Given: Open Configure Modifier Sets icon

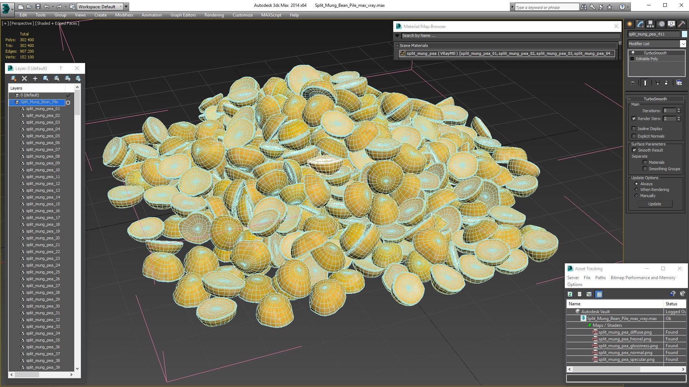Looking at the screenshot, I should (x=679, y=83).
